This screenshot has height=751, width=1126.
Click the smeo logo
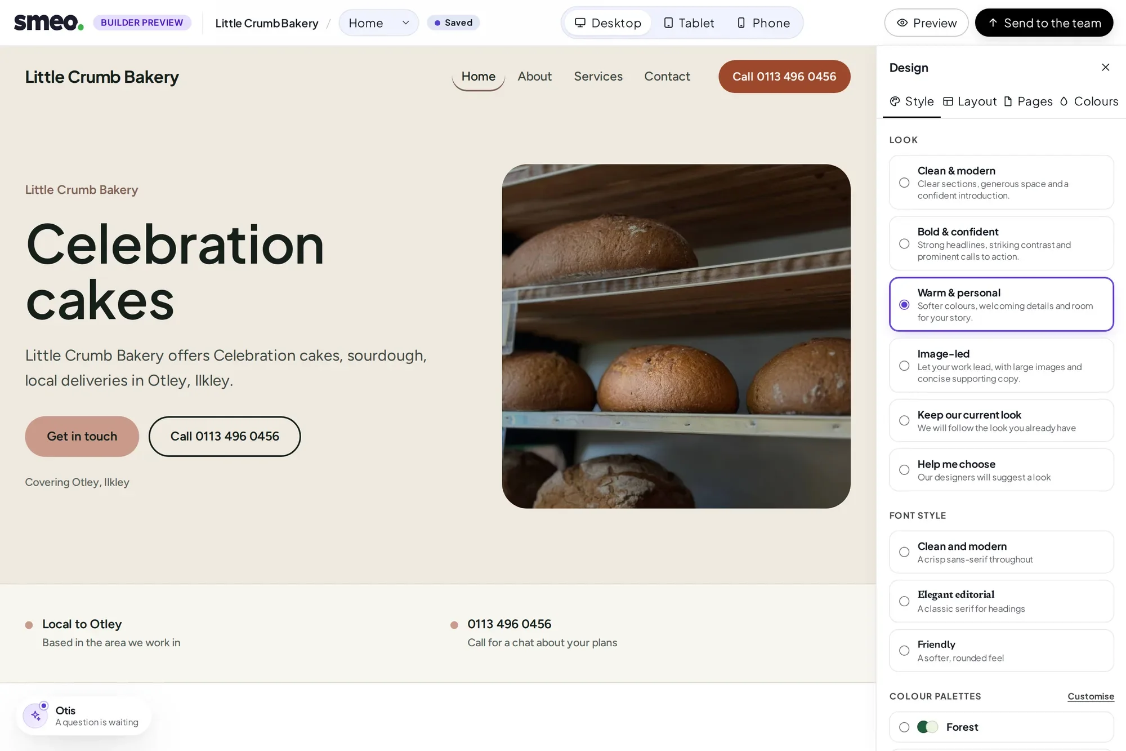(x=48, y=23)
